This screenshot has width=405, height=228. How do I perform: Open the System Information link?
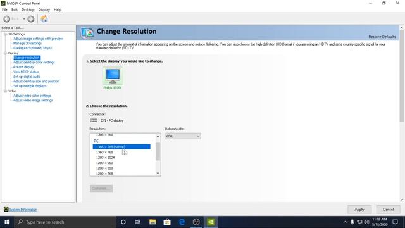point(23,210)
